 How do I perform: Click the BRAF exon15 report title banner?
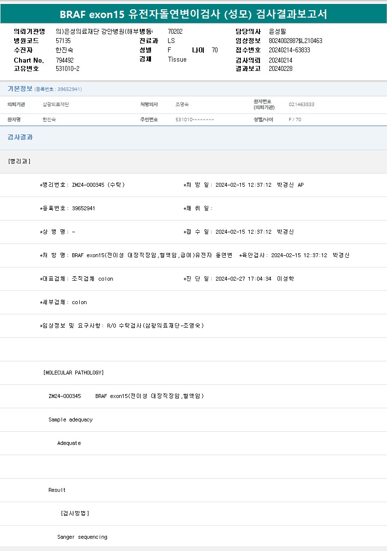(x=193, y=14)
